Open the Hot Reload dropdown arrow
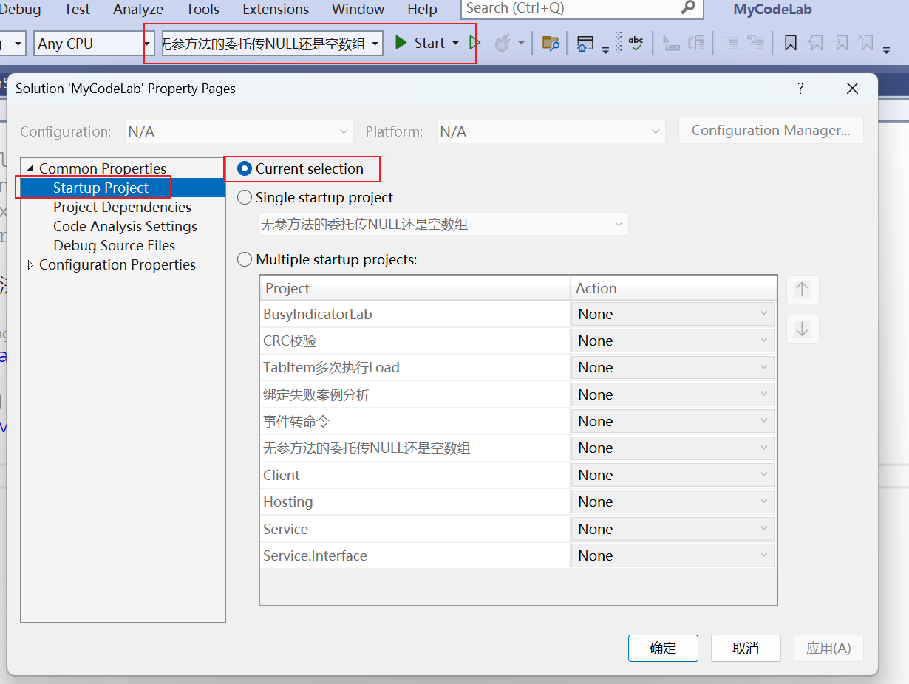This screenshot has width=909, height=684. click(521, 44)
